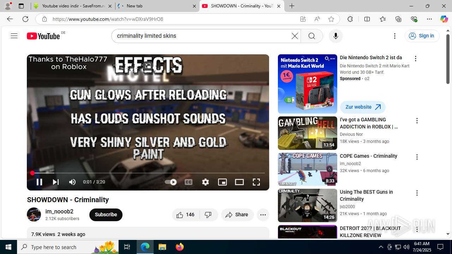Viewport: 452px width, 254px height.
Task: Go to YouTube home via logo
Action: coord(43,36)
